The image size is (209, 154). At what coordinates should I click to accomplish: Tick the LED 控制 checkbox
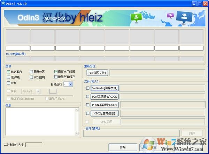31,77
